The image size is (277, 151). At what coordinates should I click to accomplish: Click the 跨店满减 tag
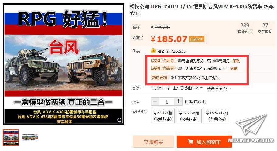(x=159, y=77)
